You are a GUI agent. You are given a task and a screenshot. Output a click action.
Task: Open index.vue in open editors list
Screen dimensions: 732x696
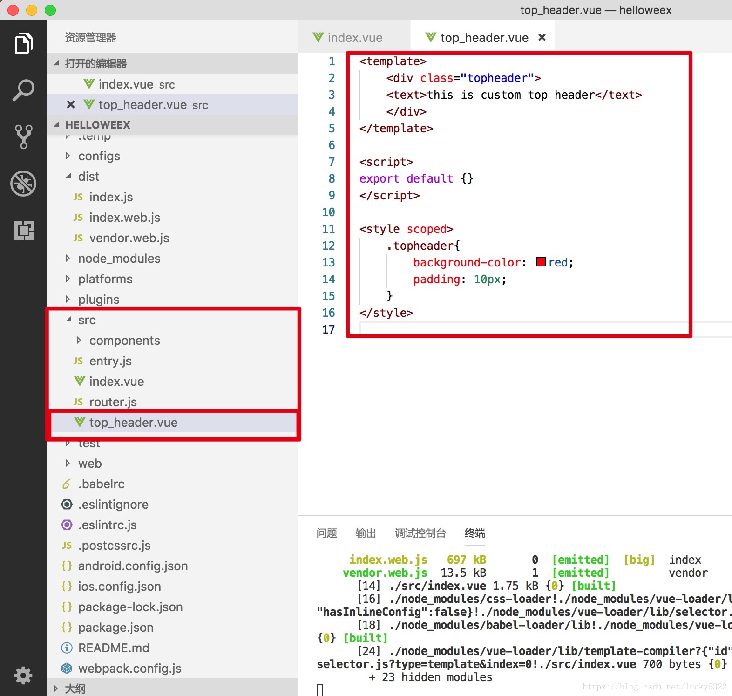click(172, 84)
